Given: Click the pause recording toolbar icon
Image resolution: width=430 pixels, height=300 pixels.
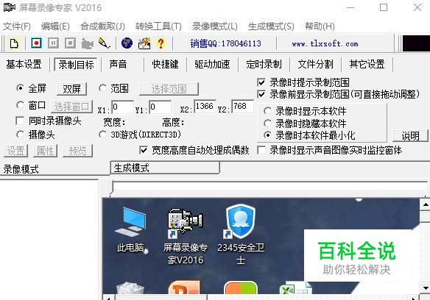Looking at the screenshot, I should pyautogui.click(x=53, y=43).
